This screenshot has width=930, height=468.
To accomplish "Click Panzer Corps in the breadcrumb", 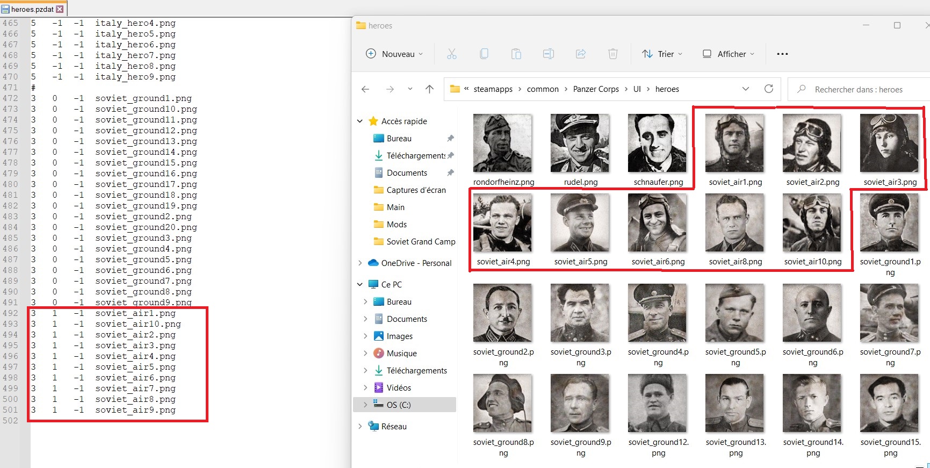I will tap(596, 89).
